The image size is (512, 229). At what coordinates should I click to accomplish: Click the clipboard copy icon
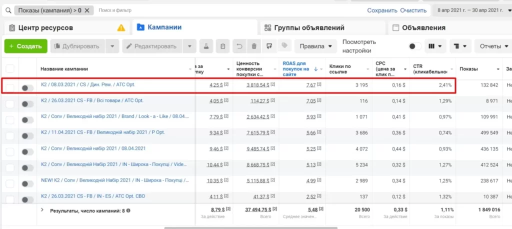point(222,46)
